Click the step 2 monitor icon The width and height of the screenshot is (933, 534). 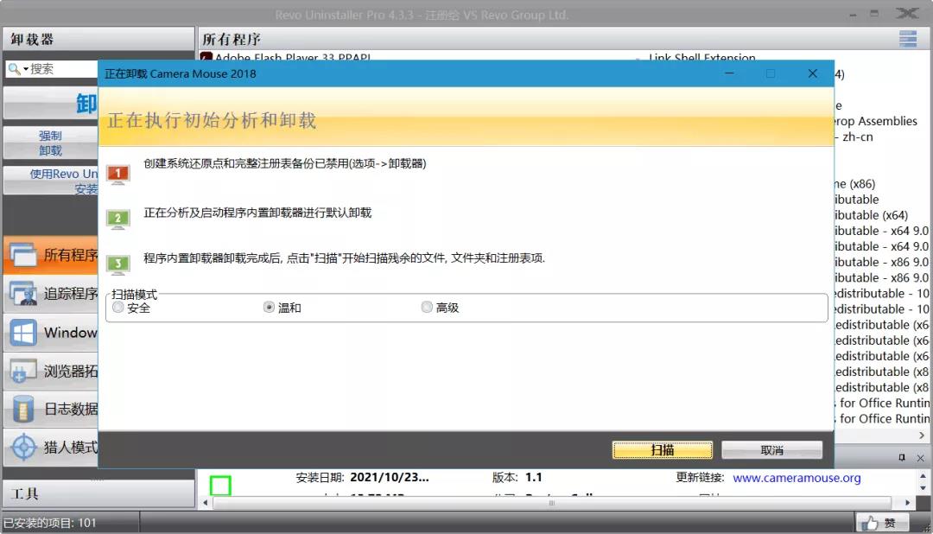117,219
